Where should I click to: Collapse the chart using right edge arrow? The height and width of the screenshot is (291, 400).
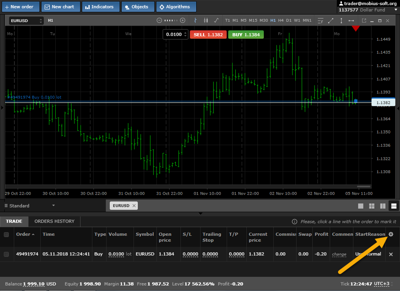tap(398, 108)
